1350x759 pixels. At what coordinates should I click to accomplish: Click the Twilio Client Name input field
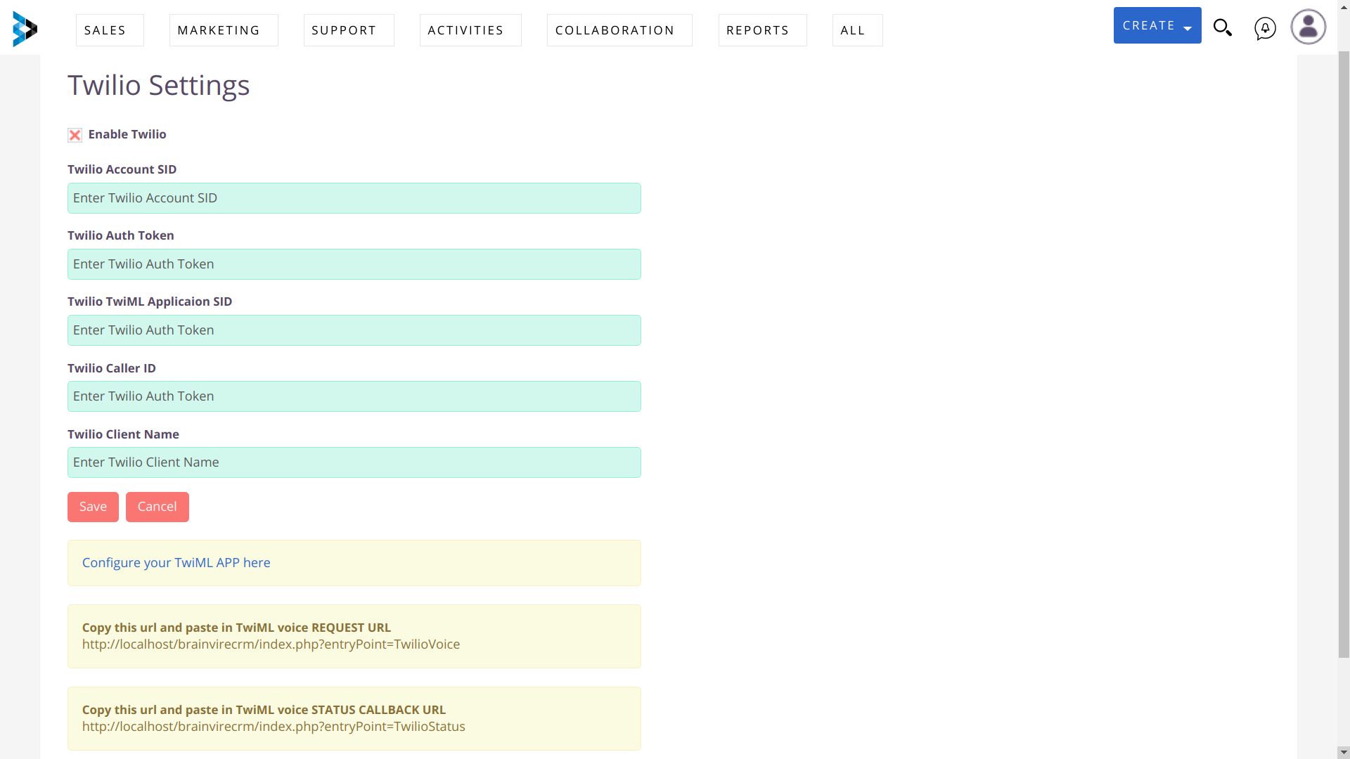[354, 462]
